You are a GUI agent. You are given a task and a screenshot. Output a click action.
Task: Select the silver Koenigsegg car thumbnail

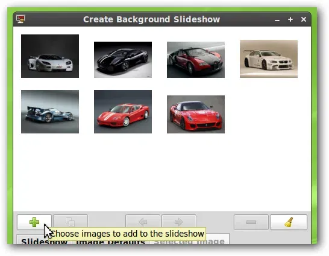50,56
